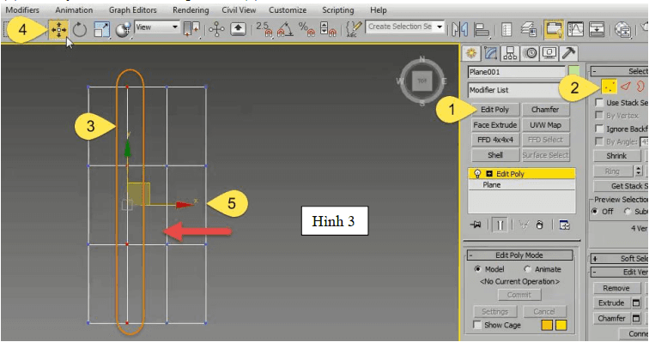Open the Curve Editor icon

[575, 29]
